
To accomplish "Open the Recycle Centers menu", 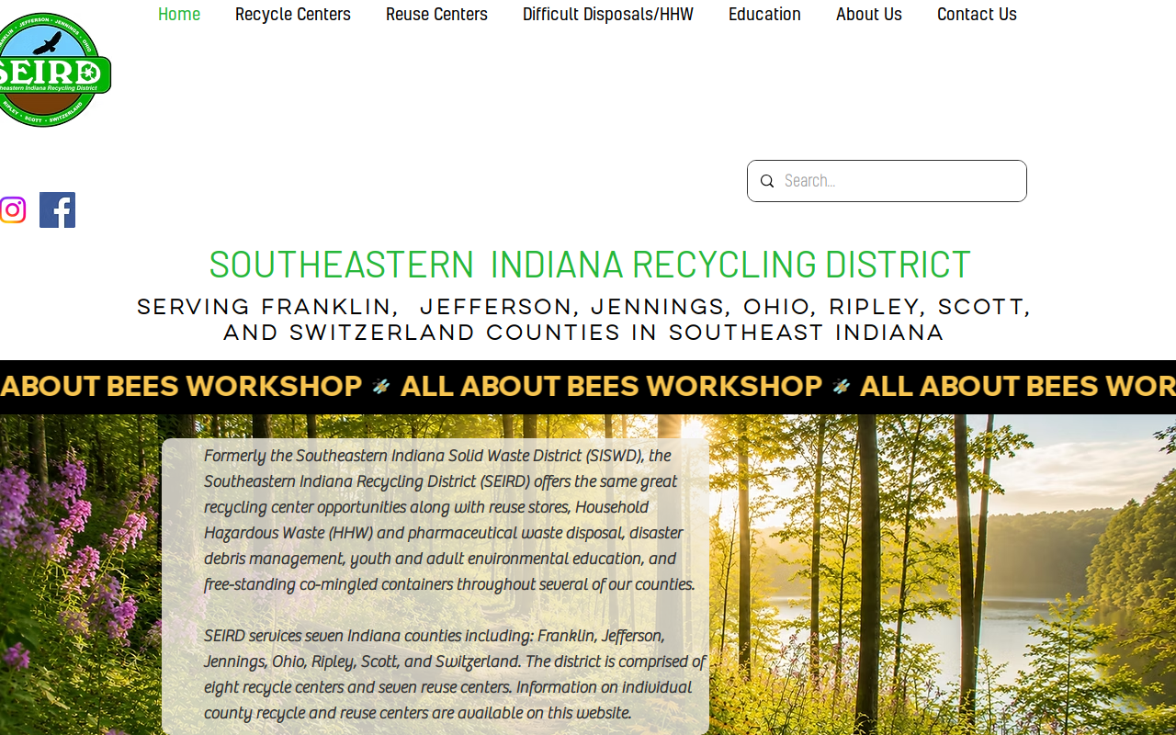I will click(x=293, y=15).
